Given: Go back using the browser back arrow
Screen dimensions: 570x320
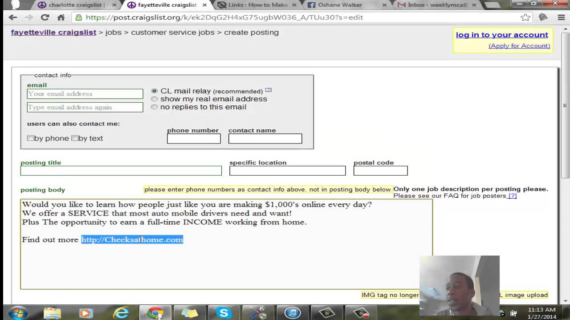Looking at the screenshot, I should (x=12, y=17).
